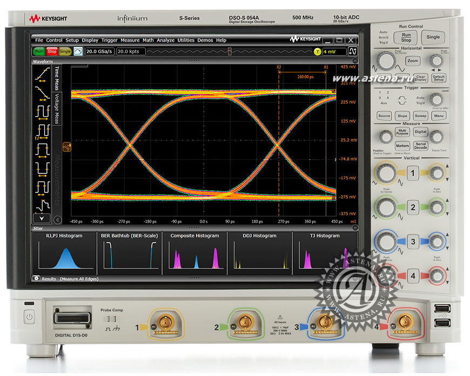Select the negative pulse width measurement icon

pos(42,169)
